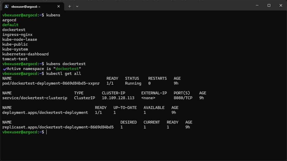The width and height of the screenshot is (287, 161).
Task: Click the green 'default' namespace entry
Action: tap(10, 25)
